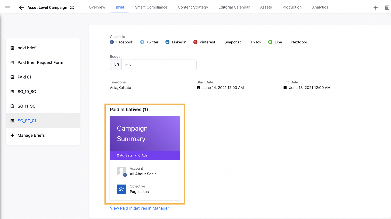
Task: Select Paid Brief Request Form brief
Action: [x=43, y=62]
